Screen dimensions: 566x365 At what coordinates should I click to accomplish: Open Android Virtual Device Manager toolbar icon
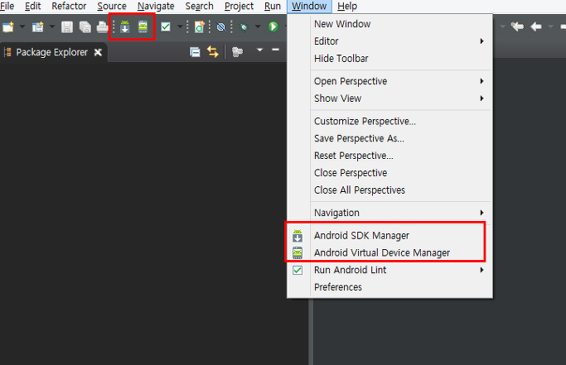tap(143, 27)
